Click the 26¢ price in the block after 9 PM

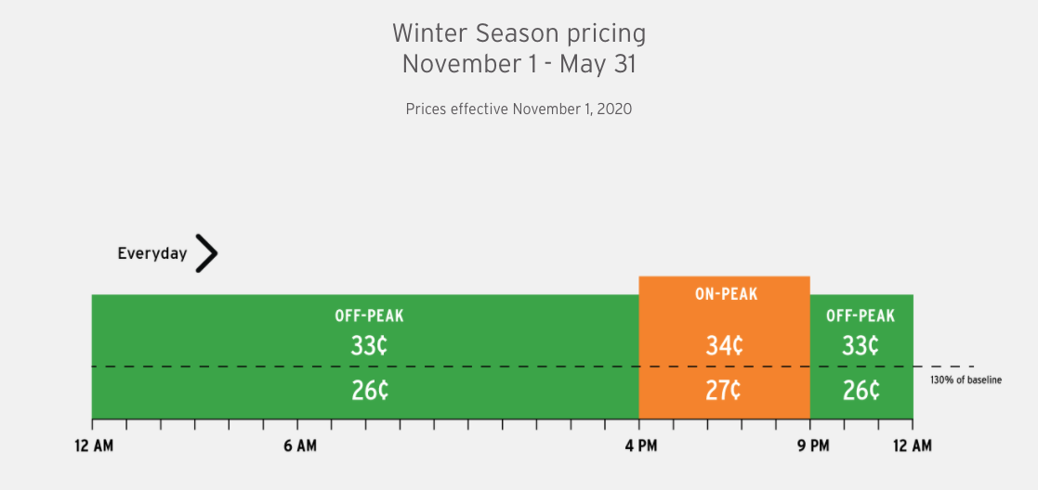pos(861,390)
